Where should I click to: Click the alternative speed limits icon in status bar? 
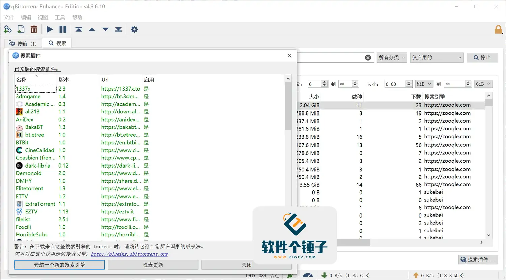pyautogui.click(x=308, y=276)
